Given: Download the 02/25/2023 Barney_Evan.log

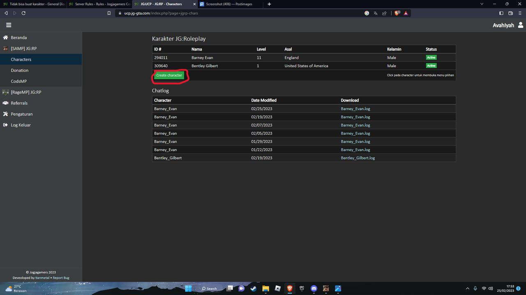Looking at the screenshot, I should point(355,109).
